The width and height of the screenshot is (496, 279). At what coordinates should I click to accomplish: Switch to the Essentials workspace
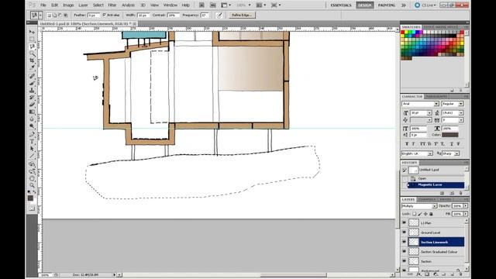(341, 5)
